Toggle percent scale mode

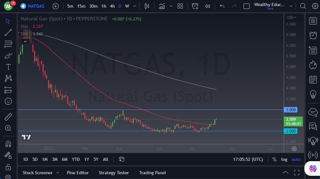tap(274, 159)
